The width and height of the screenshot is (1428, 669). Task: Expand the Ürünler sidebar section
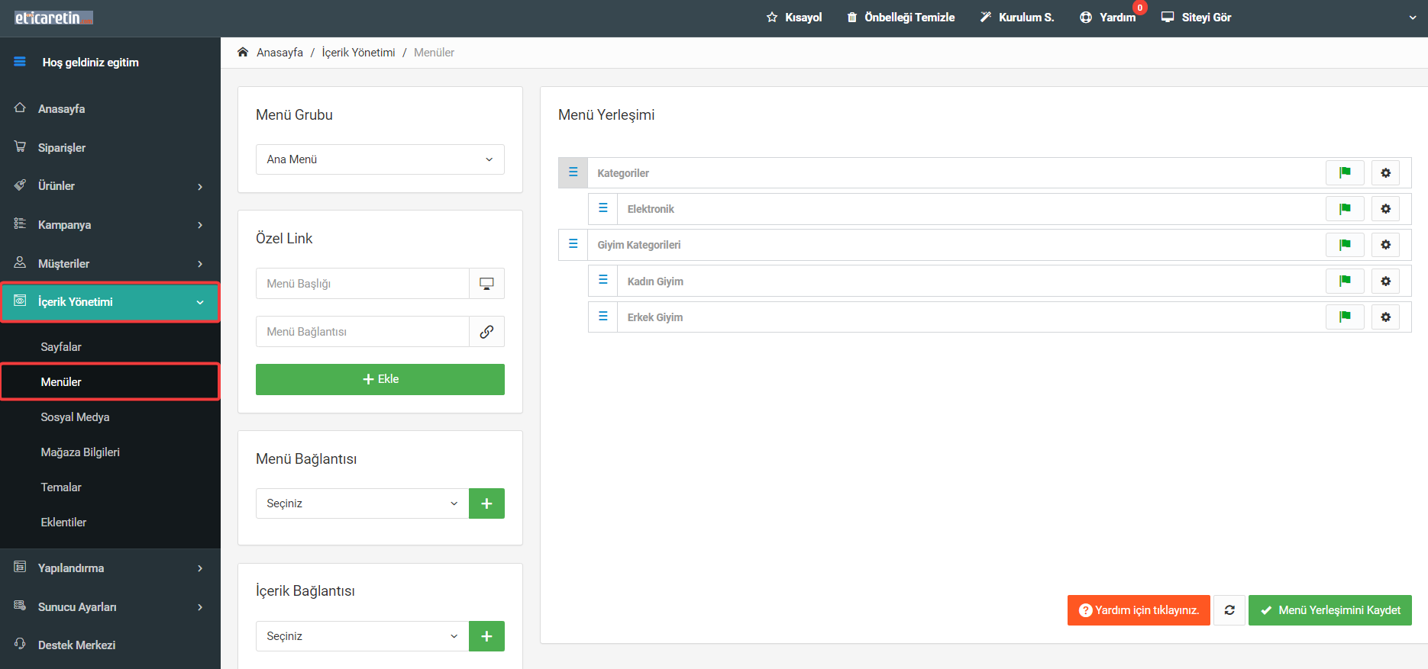110,186
